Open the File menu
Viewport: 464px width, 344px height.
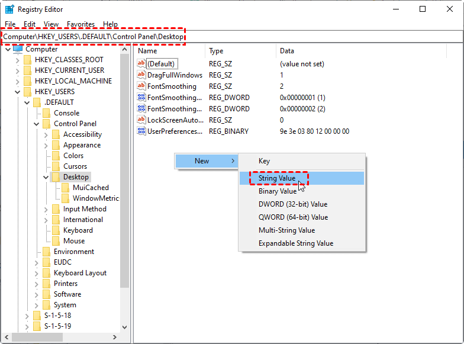(10, 24)
